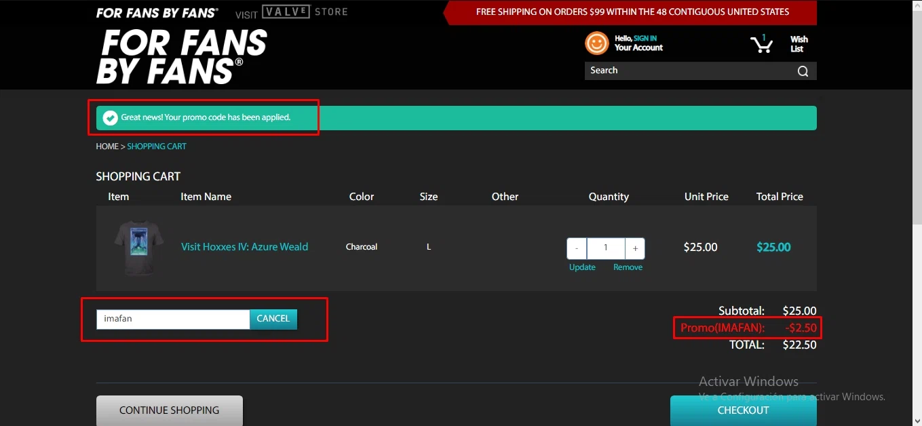Open the Wish List

point(799,44)
